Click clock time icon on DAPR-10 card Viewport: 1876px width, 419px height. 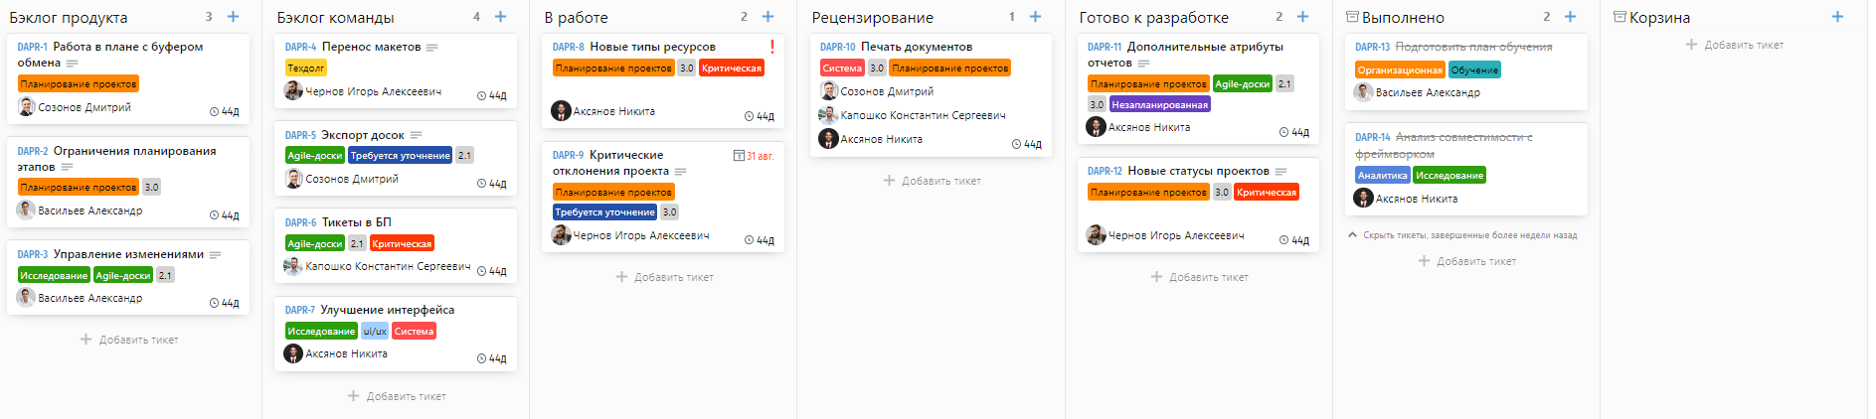click(1016, 144)
